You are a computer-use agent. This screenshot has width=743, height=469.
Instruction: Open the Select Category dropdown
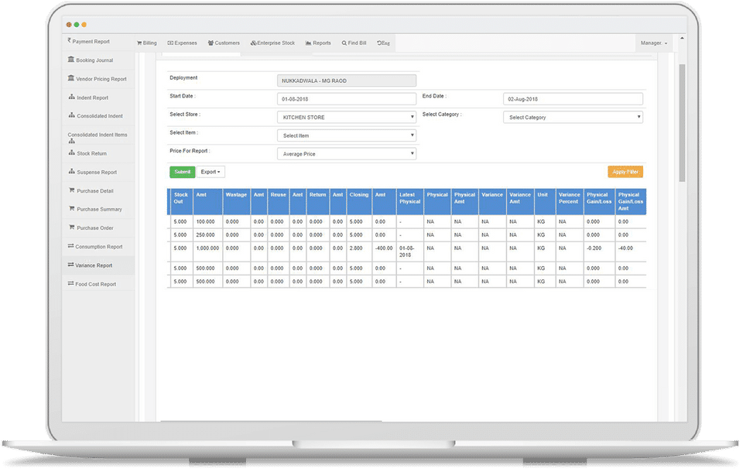[573, 117]
